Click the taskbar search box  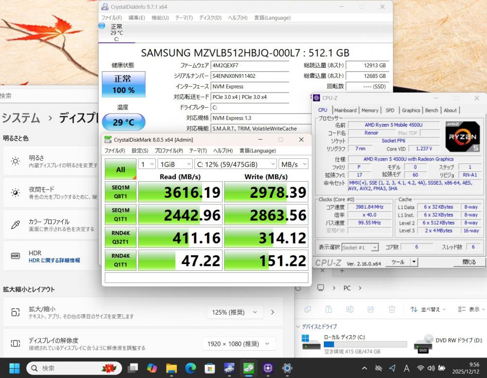[74, 368]
